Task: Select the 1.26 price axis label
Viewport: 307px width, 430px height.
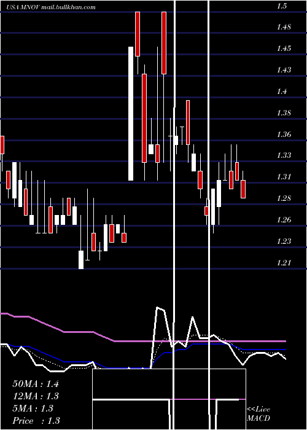Action: point(284,220)
